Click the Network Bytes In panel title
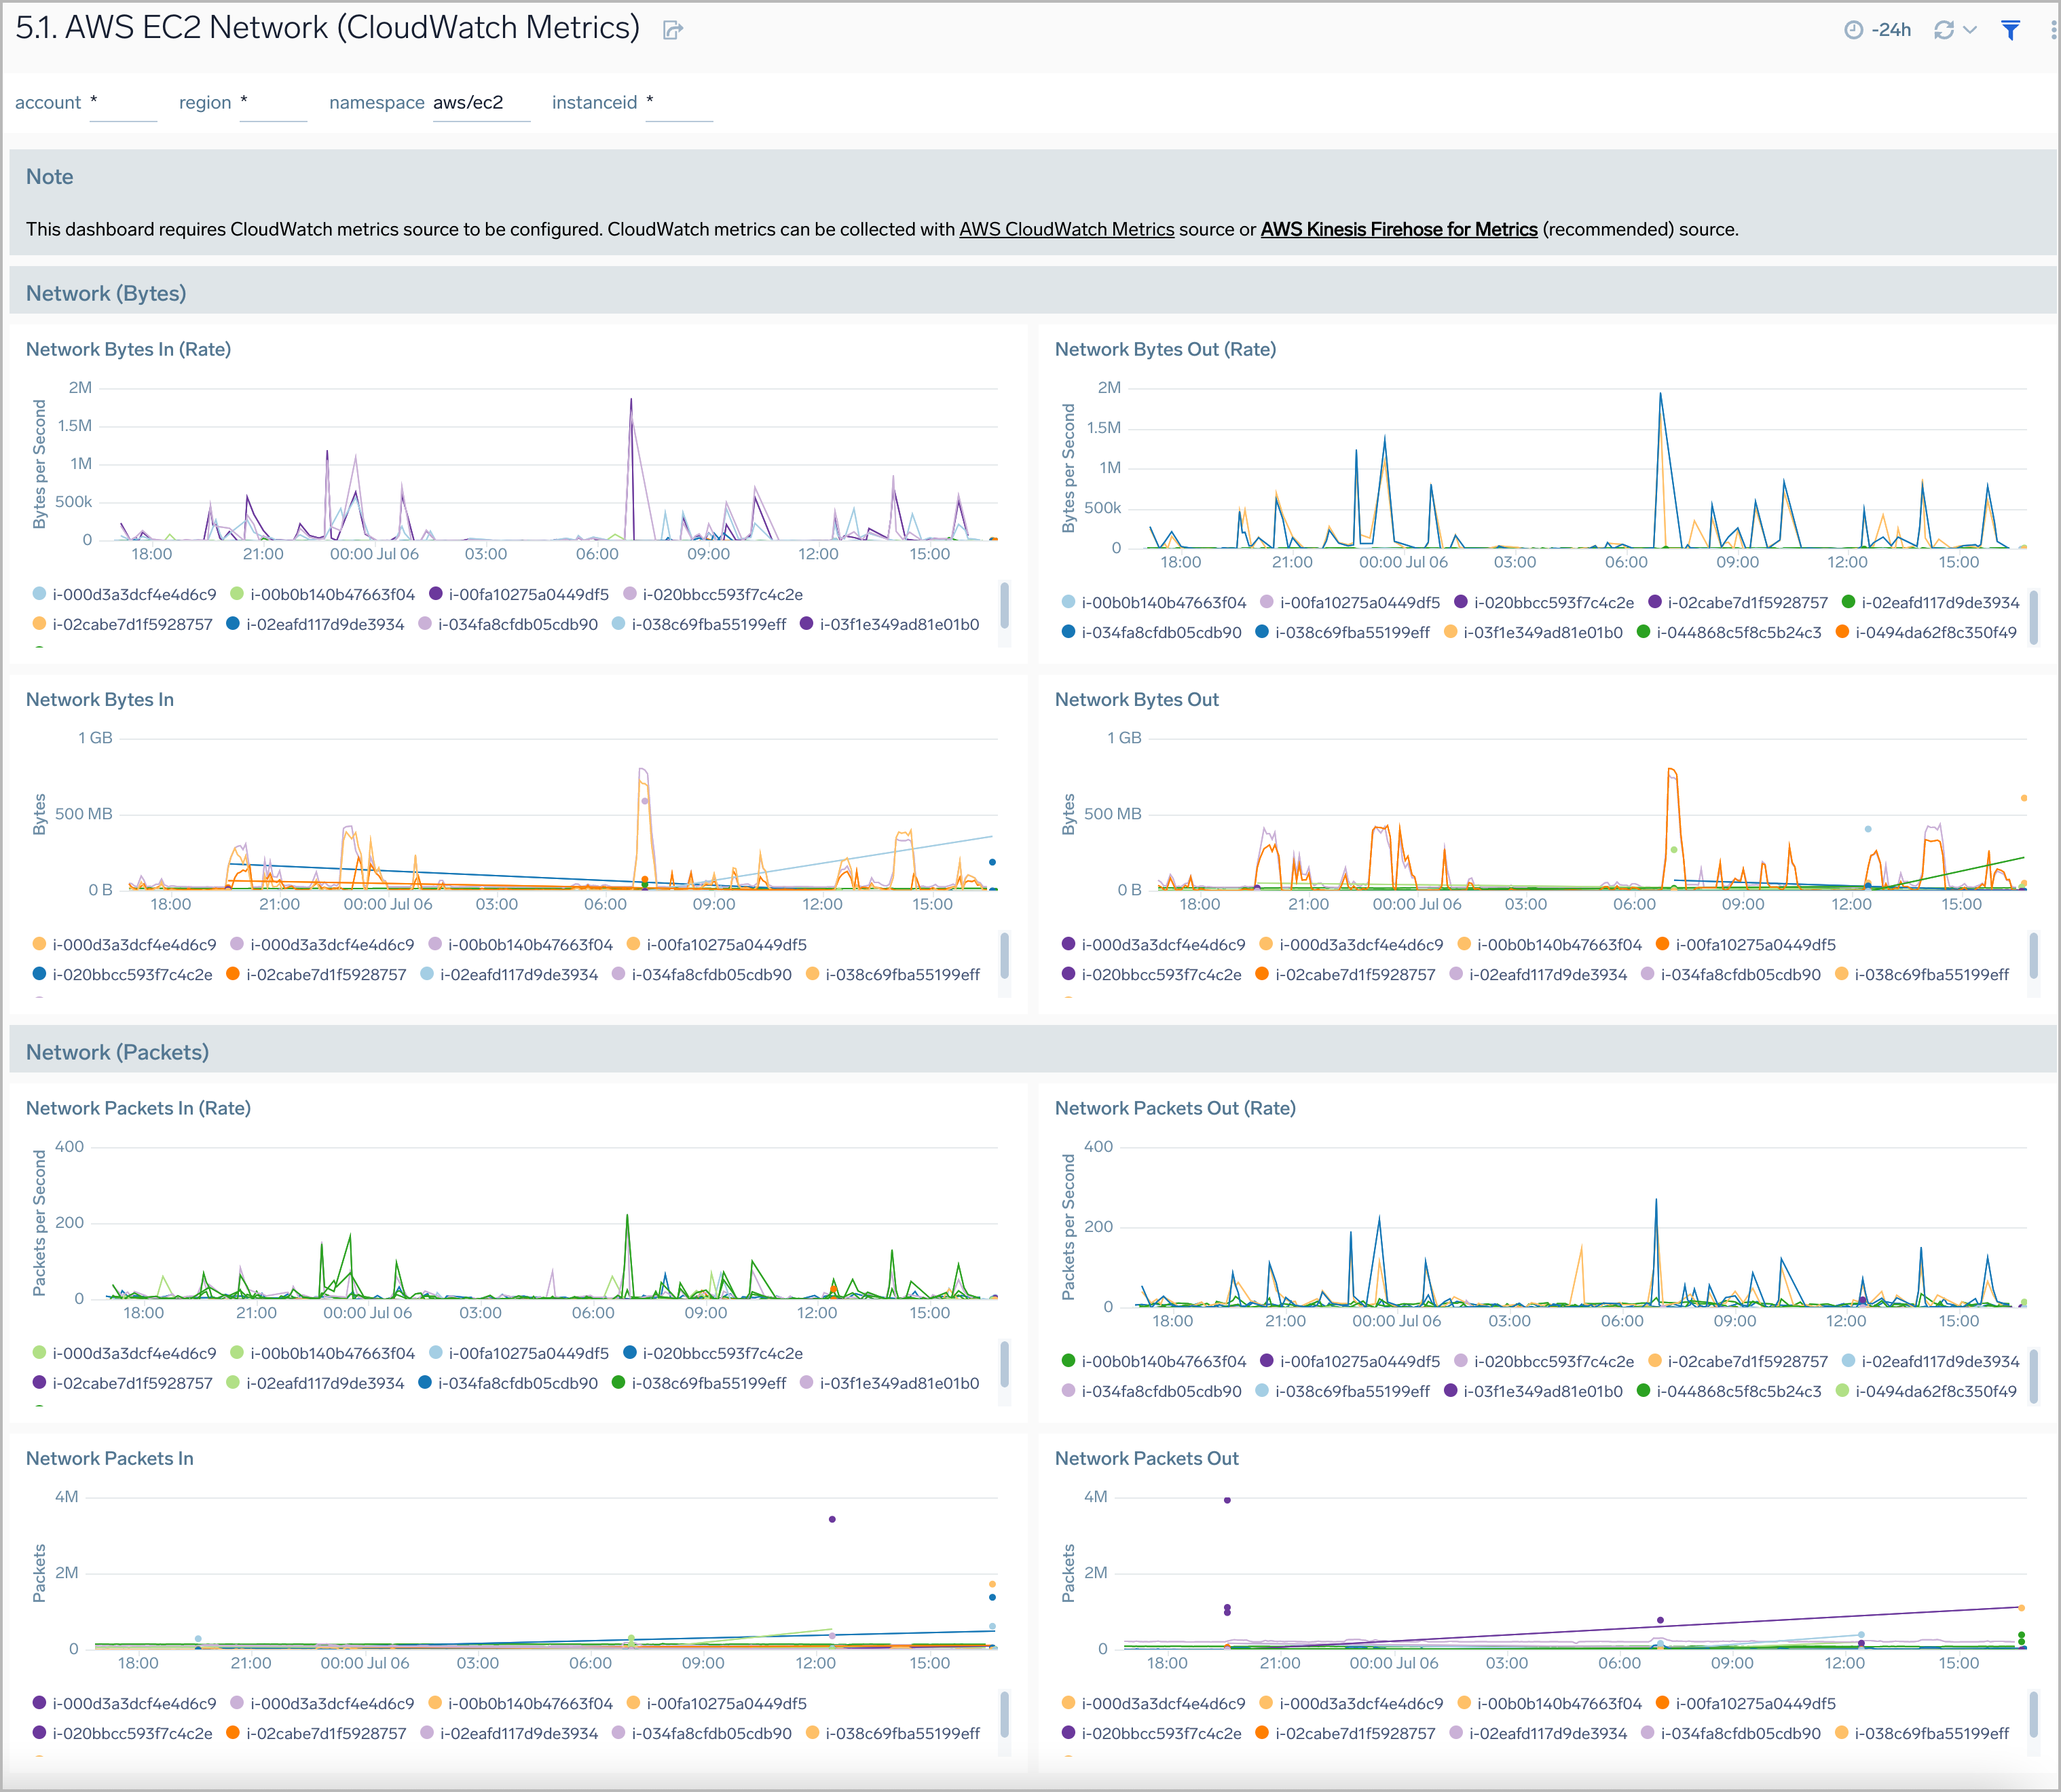2061x1792 pixels. 100,699
